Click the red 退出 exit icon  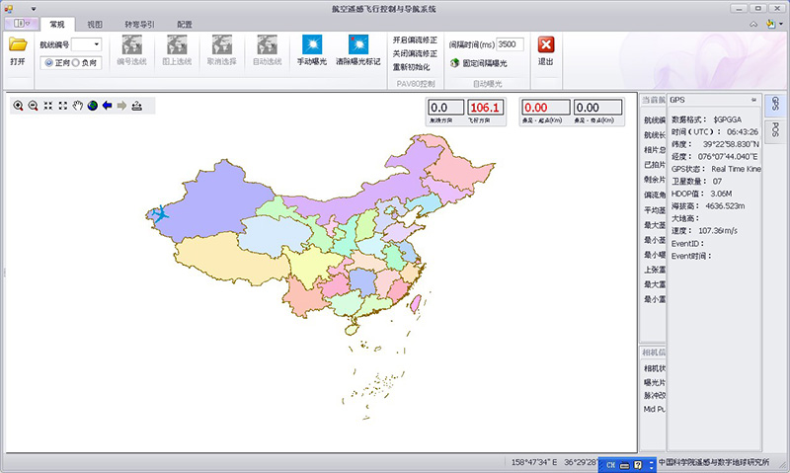pos(545,44)
